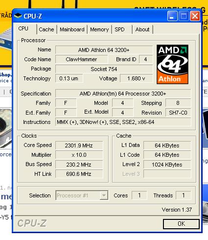Click the Cores value field

click(x=139, y=195)
